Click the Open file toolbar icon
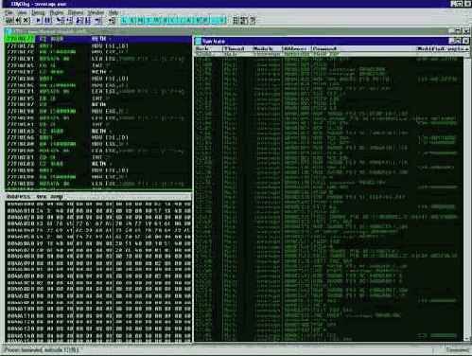This screenshot has height=356, width=472. 9,21
